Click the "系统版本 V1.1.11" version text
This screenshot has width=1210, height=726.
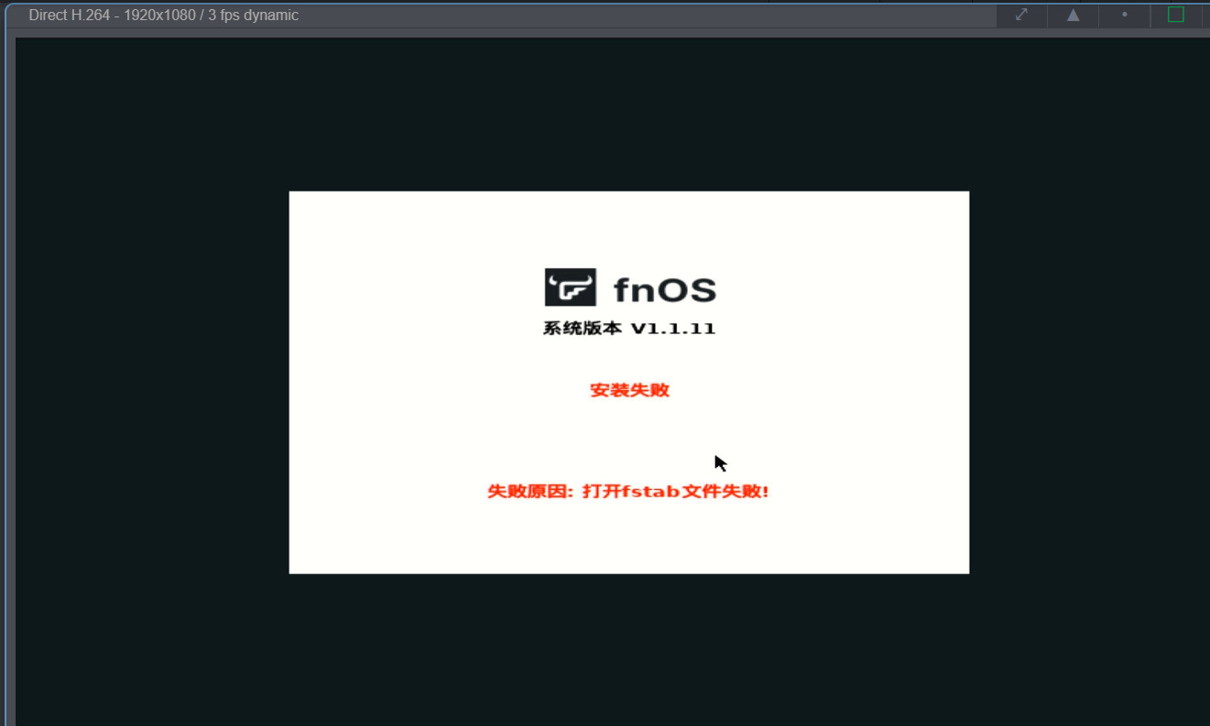click(x=629, y=329)
